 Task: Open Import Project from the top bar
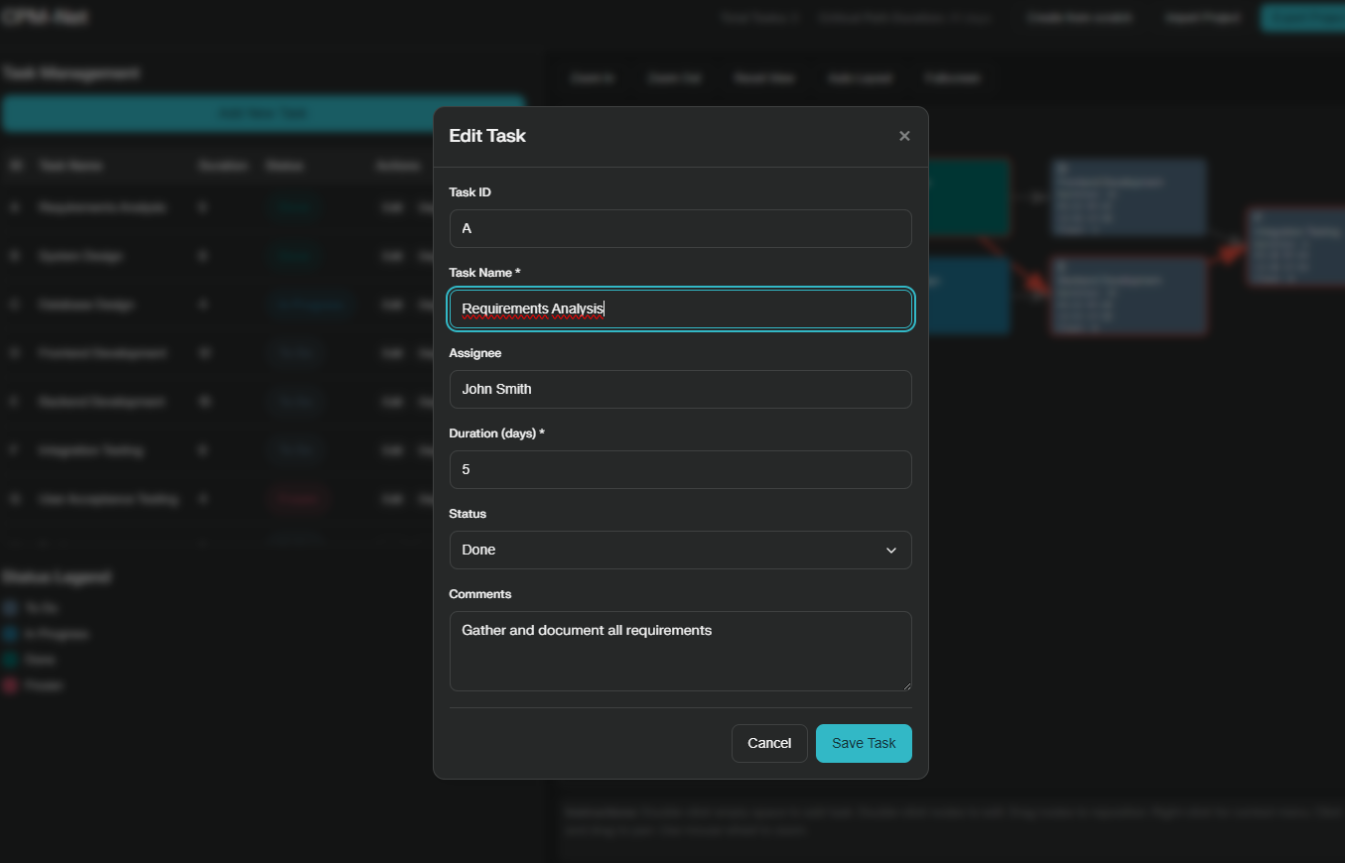coord(1201,17)
